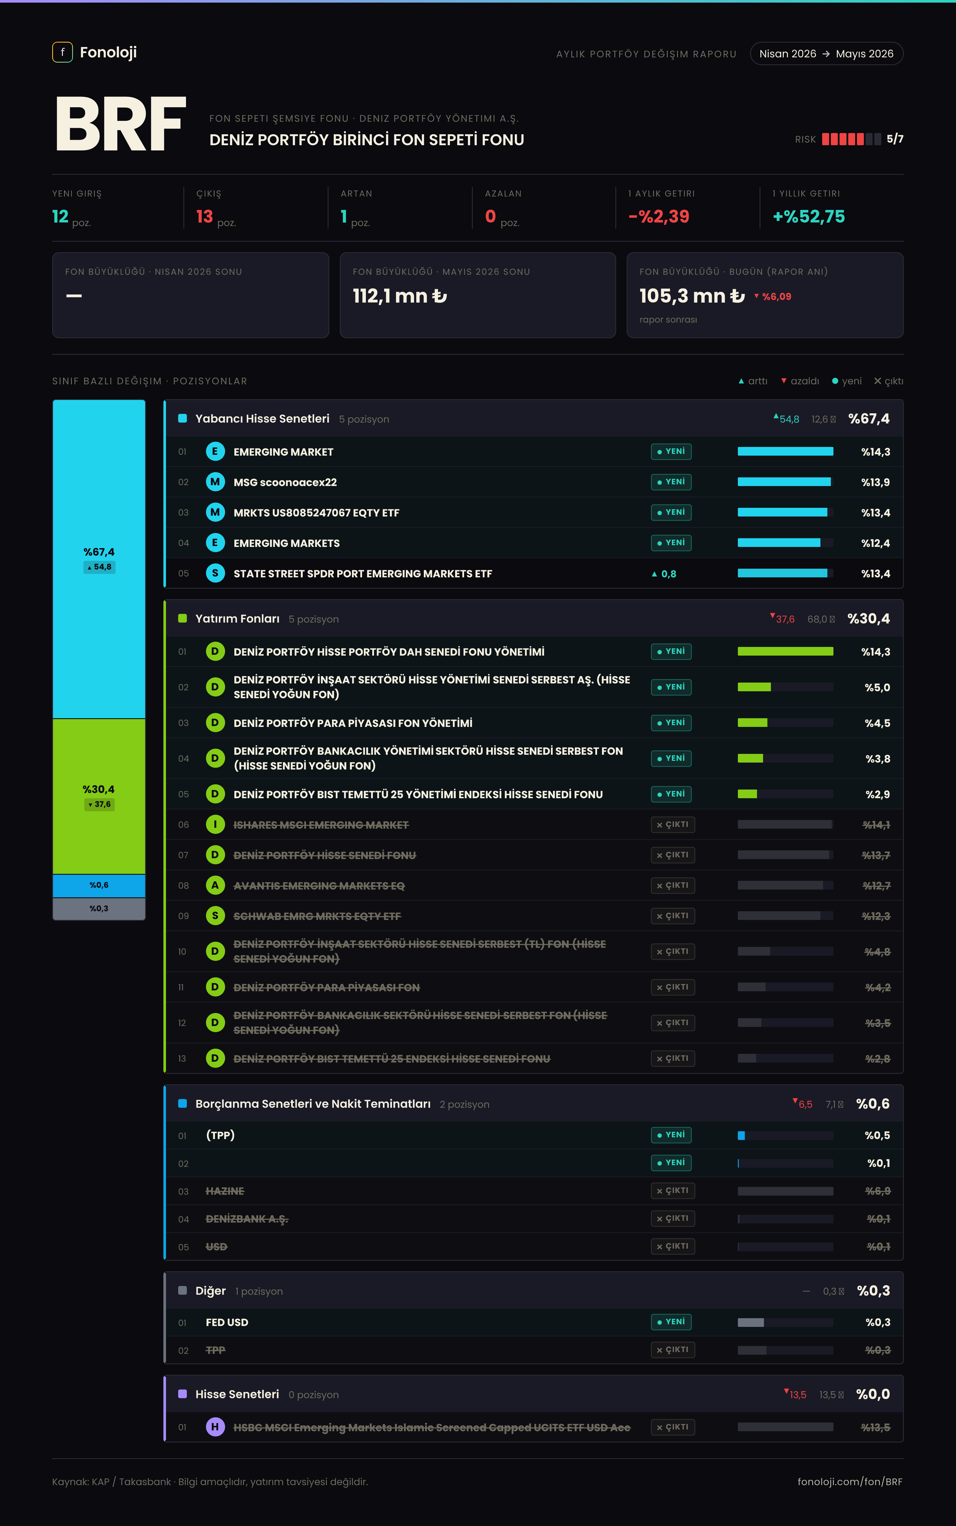Screen dimensions: 956x1526
Task: Click the large BRF fund code
Action: pyautogui.click(x=121, y=124)
